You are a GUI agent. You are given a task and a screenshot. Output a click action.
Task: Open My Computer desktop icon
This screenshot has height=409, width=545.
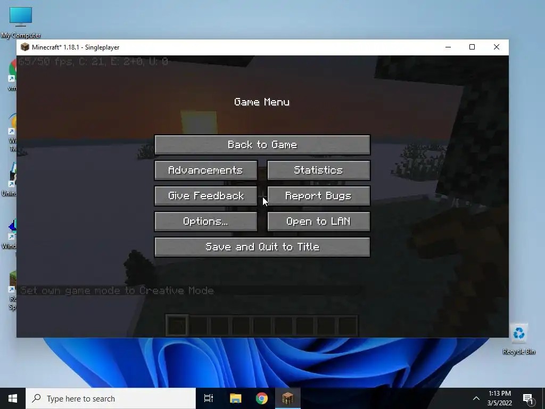21,22
